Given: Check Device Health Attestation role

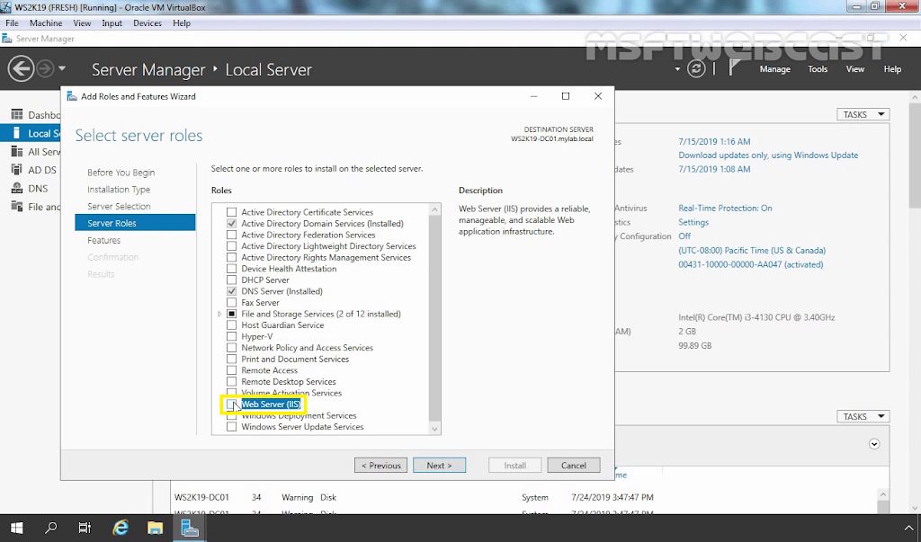Looking at the screenshot, I should pos(232,269).
